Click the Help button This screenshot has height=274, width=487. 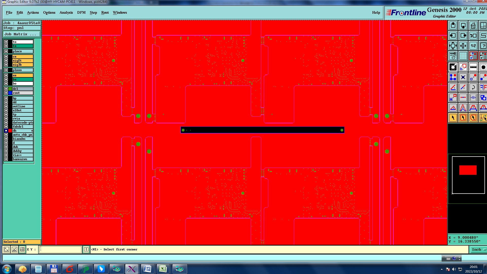tap(376, 12)
